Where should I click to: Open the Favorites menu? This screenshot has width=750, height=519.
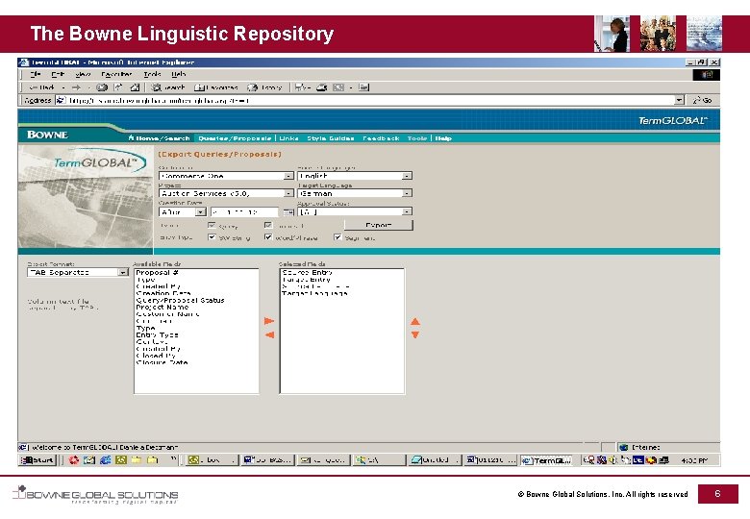[116, 75]
